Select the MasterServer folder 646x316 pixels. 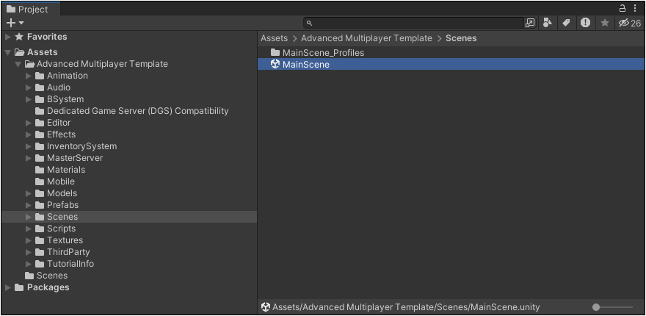(x=129, y=158)
